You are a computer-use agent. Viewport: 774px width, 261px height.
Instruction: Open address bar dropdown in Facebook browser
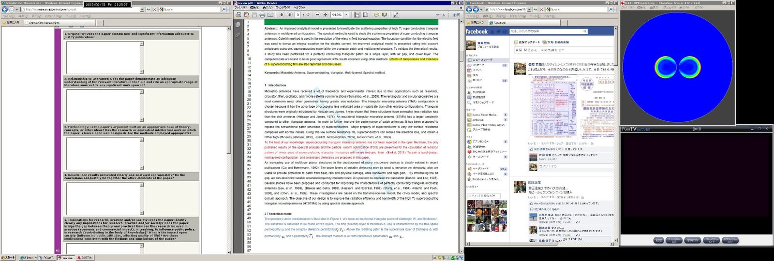[530, 9]
